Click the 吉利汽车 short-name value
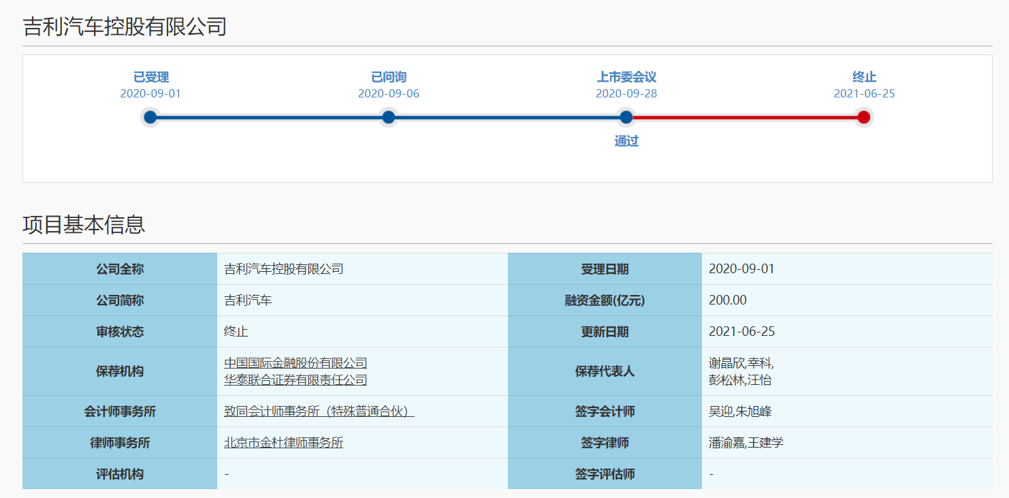Screen dimensions: 1009x498 pyautogui.click(x=248, y=300)
